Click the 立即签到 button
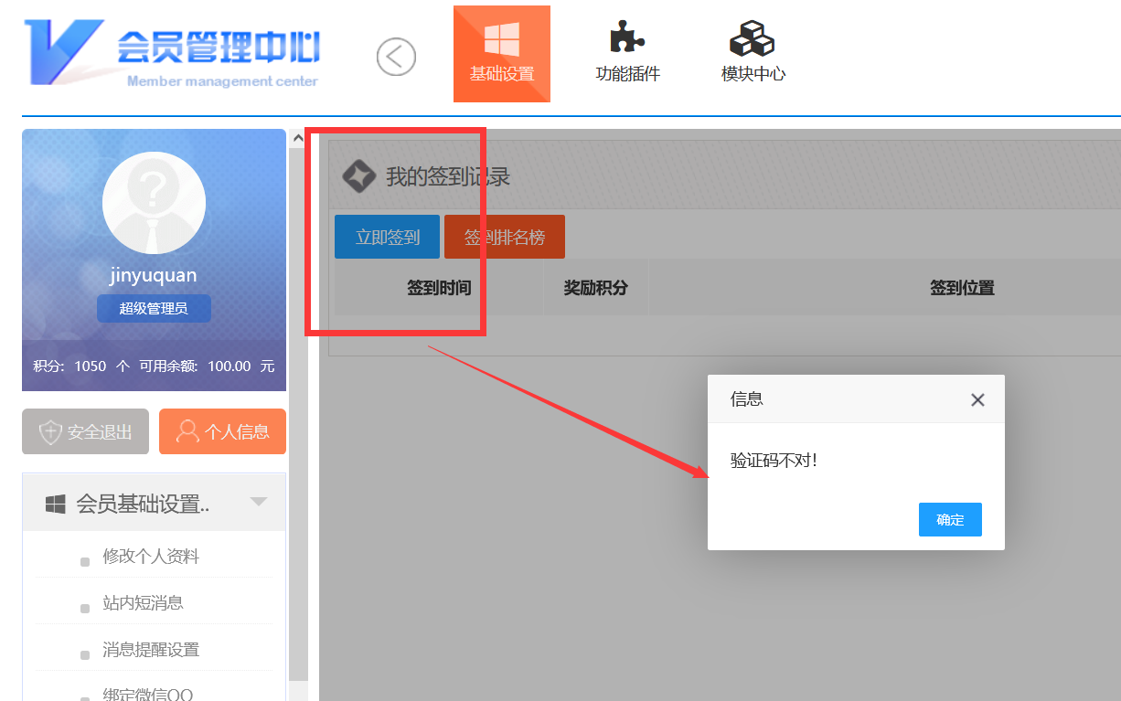 coord(387,238)
